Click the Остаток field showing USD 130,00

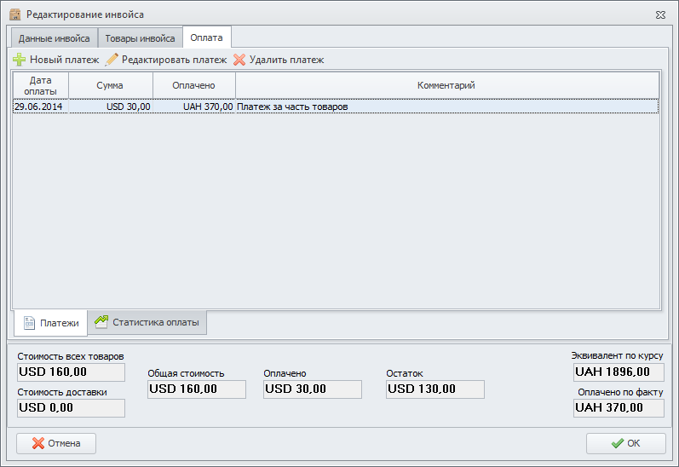point(434,389)
